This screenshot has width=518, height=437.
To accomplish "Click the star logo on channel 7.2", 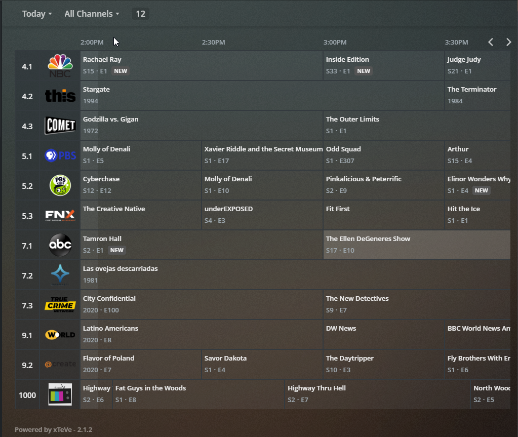I will (60, 274).
